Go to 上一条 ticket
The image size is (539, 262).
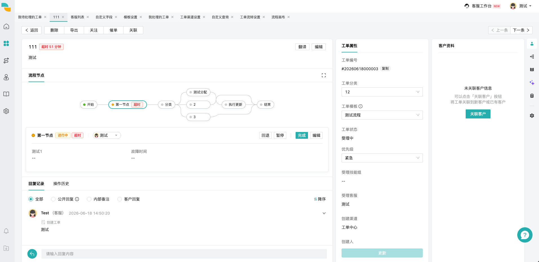500,30
